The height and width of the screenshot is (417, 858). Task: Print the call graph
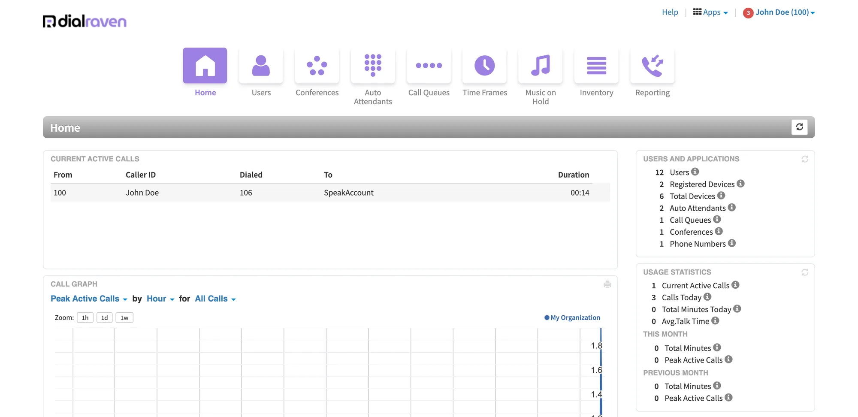pyautogui.click(x=607, y=284)
